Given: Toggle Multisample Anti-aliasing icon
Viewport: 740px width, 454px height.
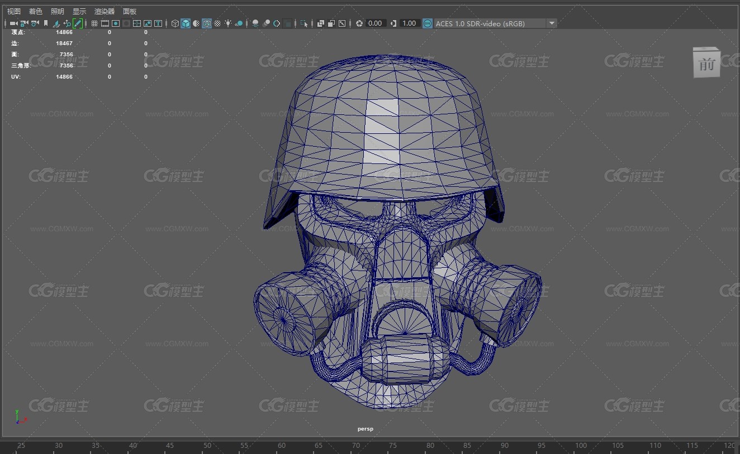Looking at the screenshot, I should [x=277, y=23].
